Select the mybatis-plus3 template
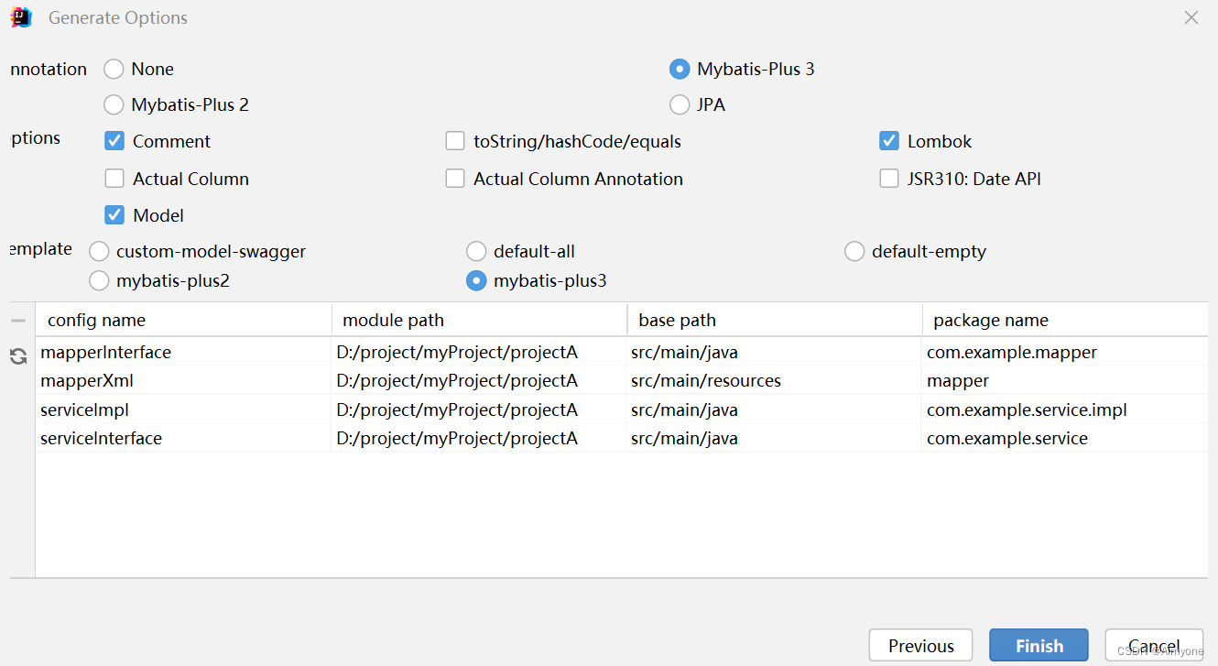 (x=476, y=280)
